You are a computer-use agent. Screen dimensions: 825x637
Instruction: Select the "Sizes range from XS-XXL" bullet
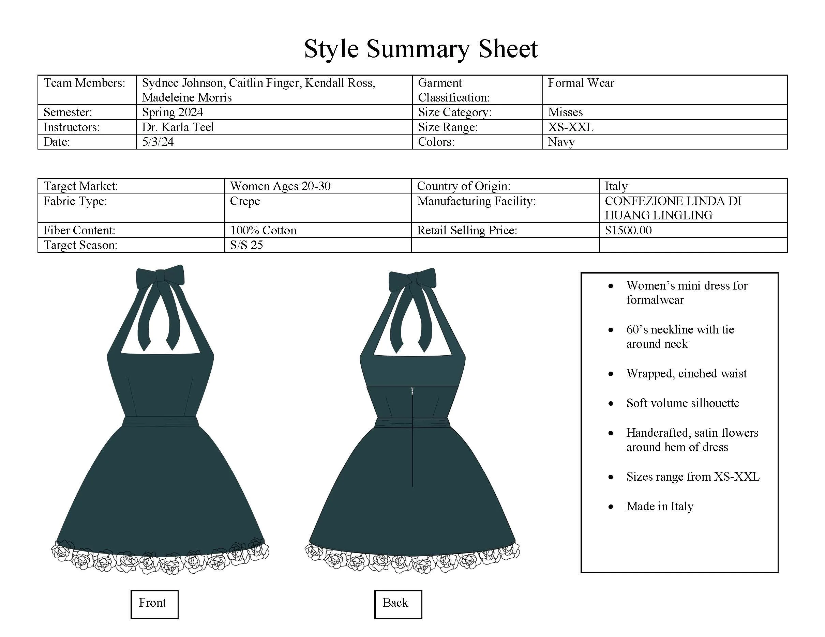point(693,476)
